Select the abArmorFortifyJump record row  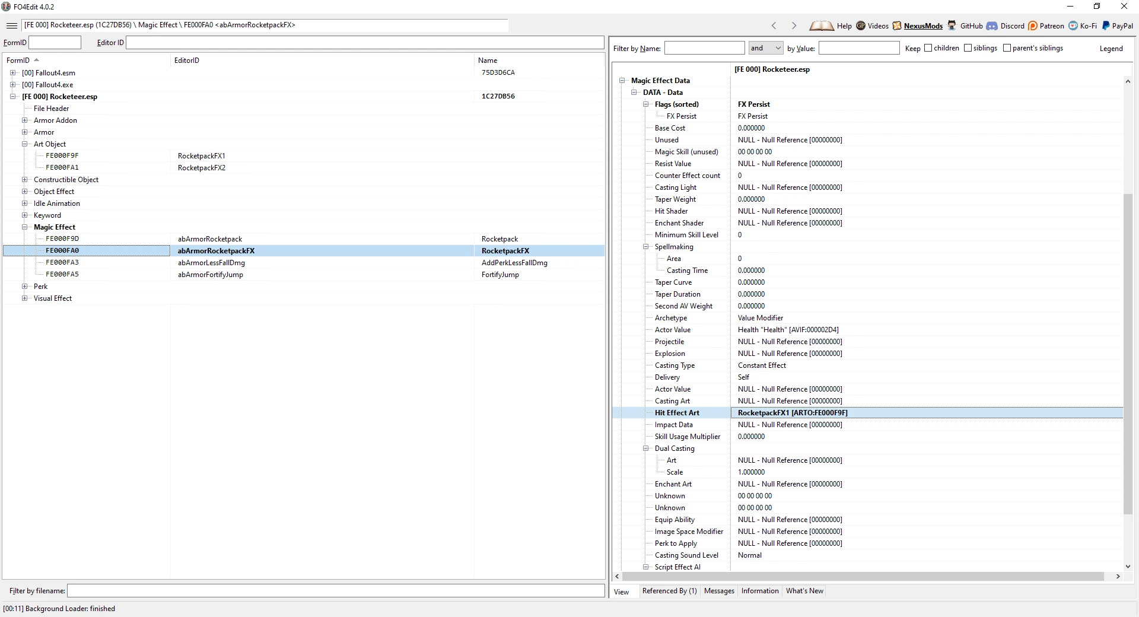304,275
